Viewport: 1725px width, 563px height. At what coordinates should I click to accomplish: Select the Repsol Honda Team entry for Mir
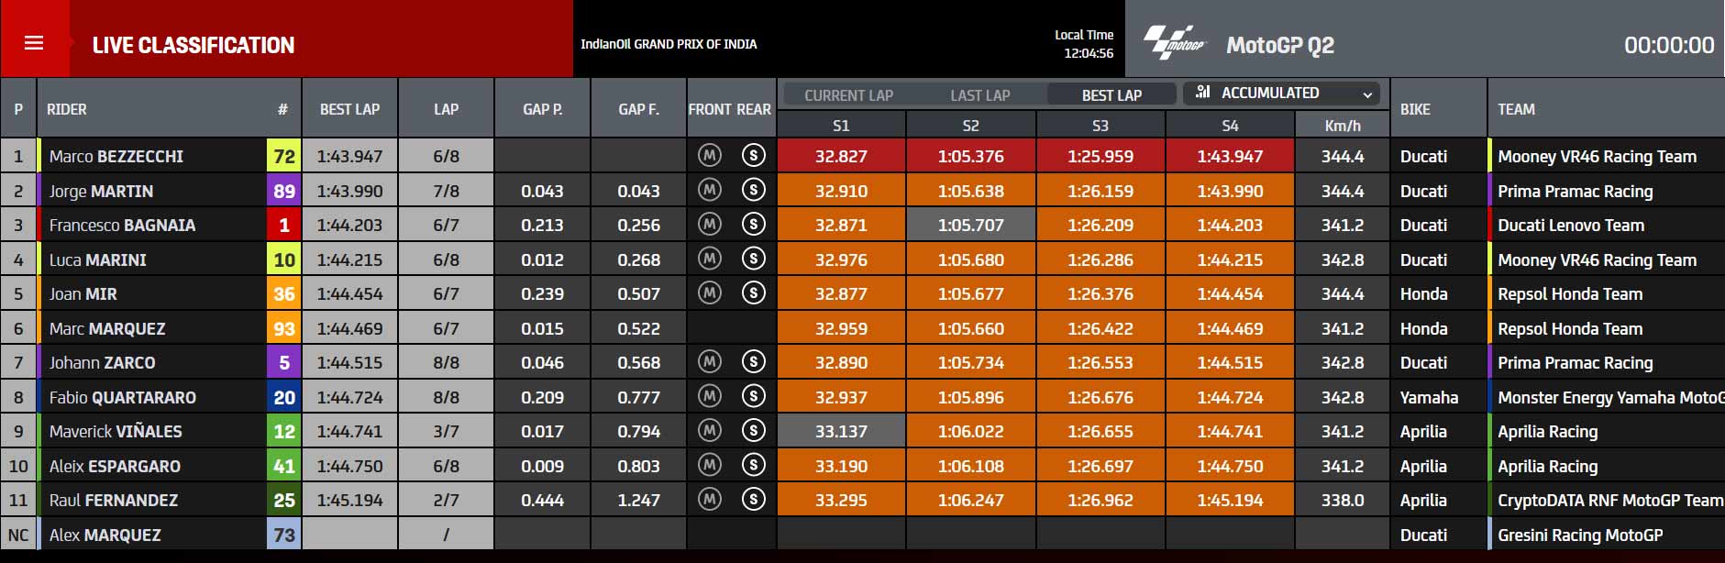(x=1570, y=293)
